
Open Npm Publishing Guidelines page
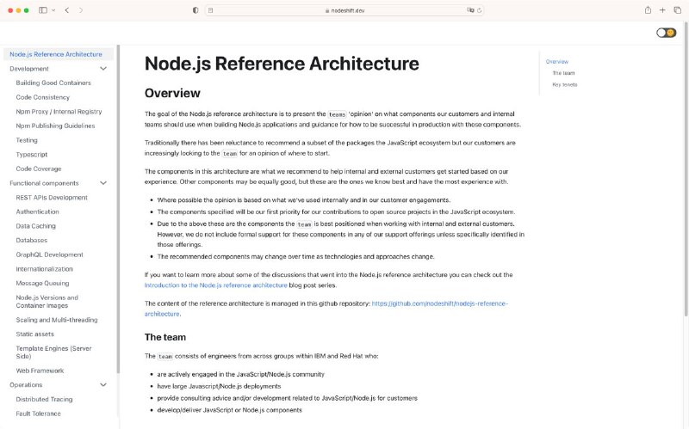(55, 126)
